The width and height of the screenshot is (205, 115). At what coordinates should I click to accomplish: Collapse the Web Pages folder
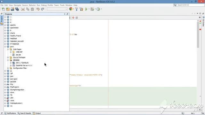pos(8,49)
